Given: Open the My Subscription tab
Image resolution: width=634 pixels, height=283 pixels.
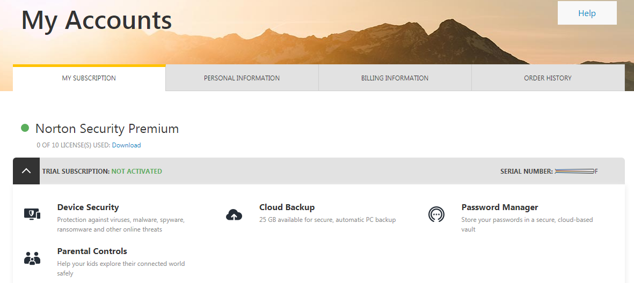Looking at the screenshot, I should click(89, 78).
